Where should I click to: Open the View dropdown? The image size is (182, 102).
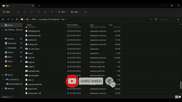(x=75, y=12)
